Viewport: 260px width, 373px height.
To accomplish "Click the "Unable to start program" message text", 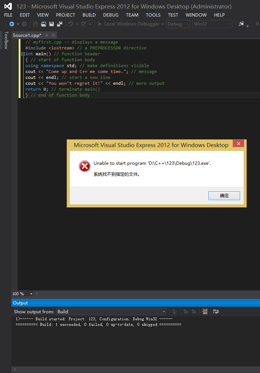I will point(152,163).
